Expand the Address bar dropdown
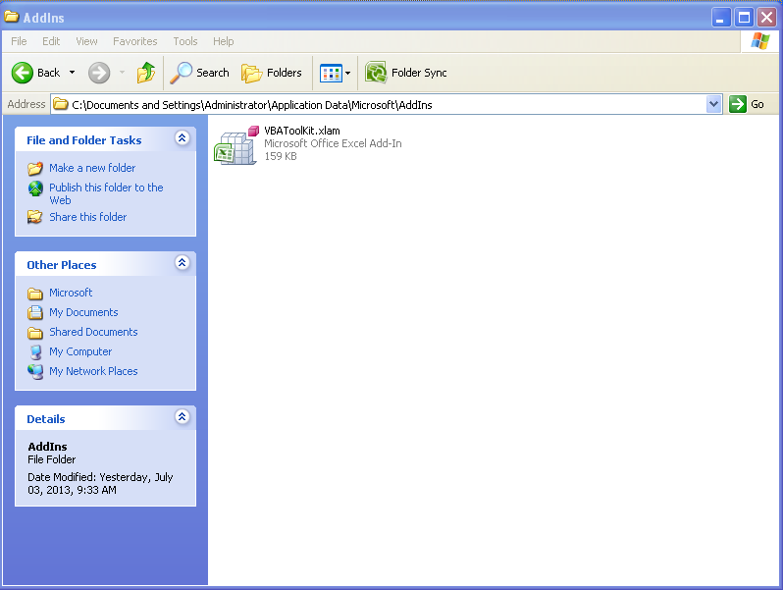Image resolution: width=783 pixels, height=590 pixels. [714, 104]
